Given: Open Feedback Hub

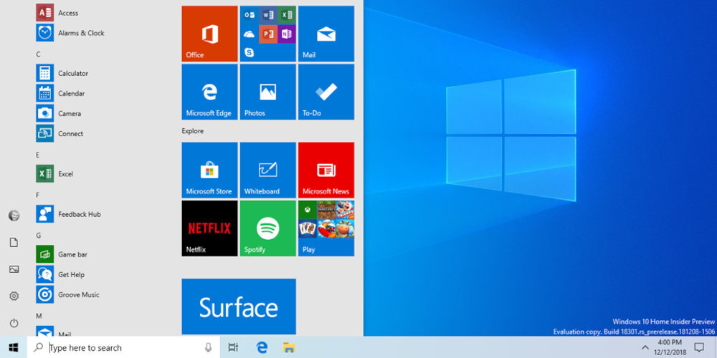Looking at the screenshot, I should (x=68, y=213).
